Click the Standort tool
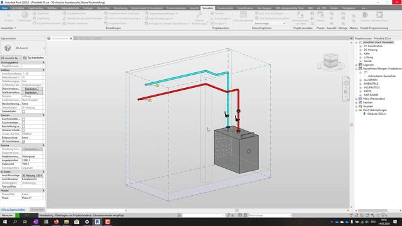Screen dimensions: 402x226 [218, 13]
